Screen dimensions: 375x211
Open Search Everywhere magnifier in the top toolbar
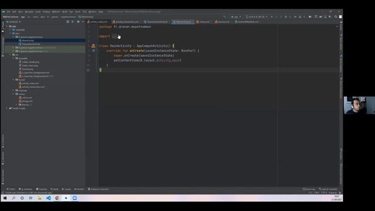click(336, 17)
